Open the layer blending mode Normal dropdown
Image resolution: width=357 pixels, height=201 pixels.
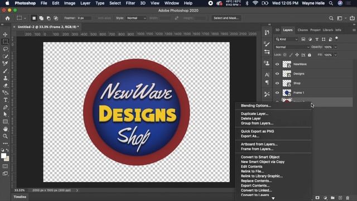coord(292,47)
